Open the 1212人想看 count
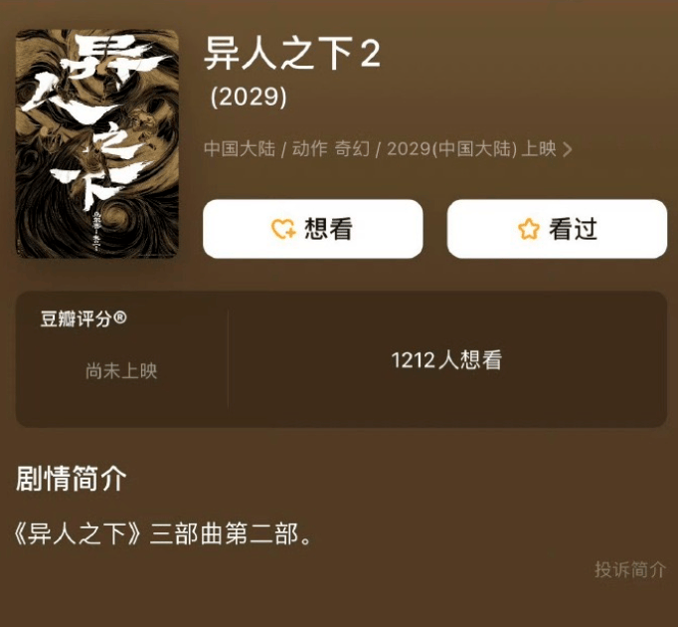The height and width of the screenshot is (627, 678). (x=446, y=360)
